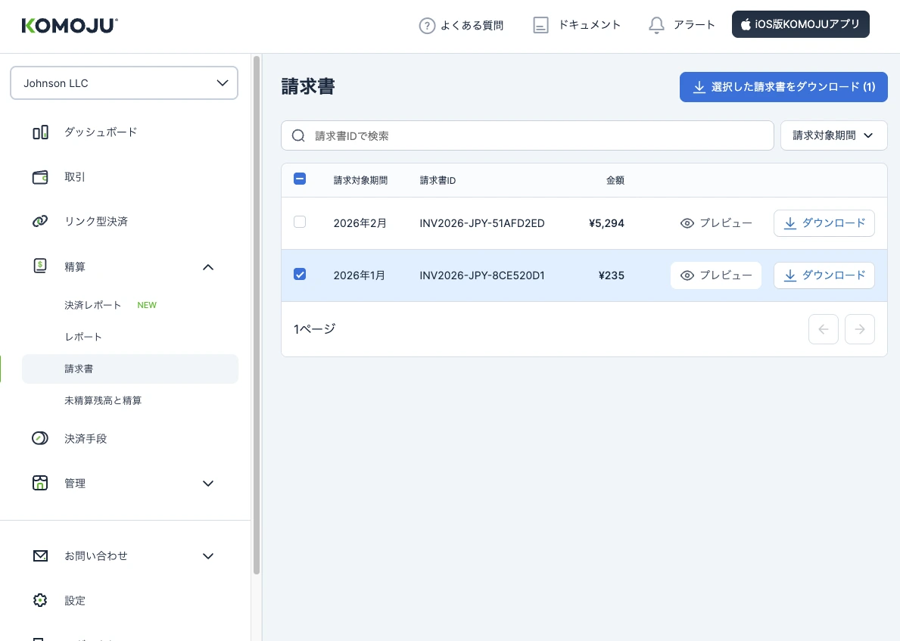Click download arrow icon in 2026年1月 row
The width and height of the screenshot is (900, 641).
click(x=790, y=275)
